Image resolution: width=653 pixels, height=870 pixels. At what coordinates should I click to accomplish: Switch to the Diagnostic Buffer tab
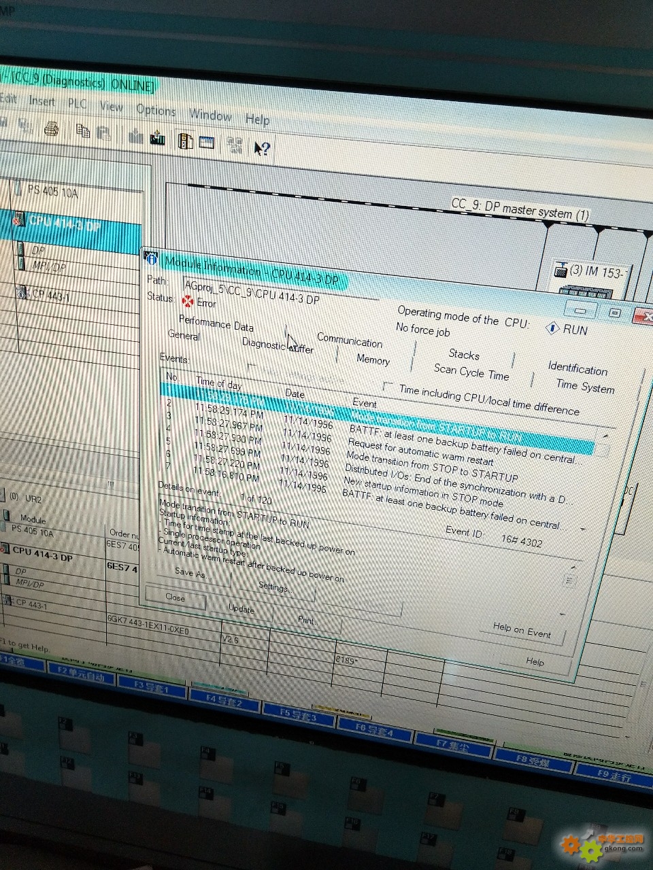278,346
